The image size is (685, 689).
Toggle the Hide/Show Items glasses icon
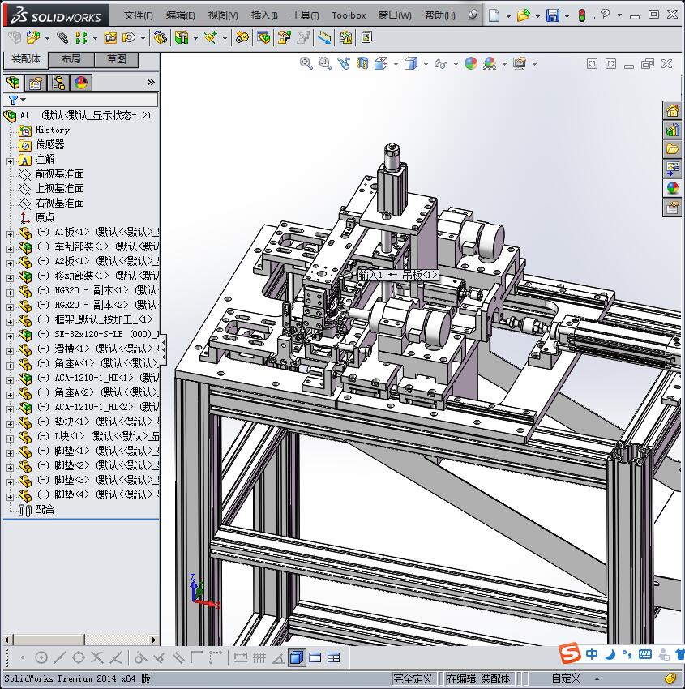(439, 63)
